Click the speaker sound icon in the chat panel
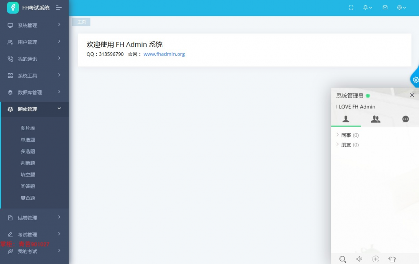 [x=359, y=259]
